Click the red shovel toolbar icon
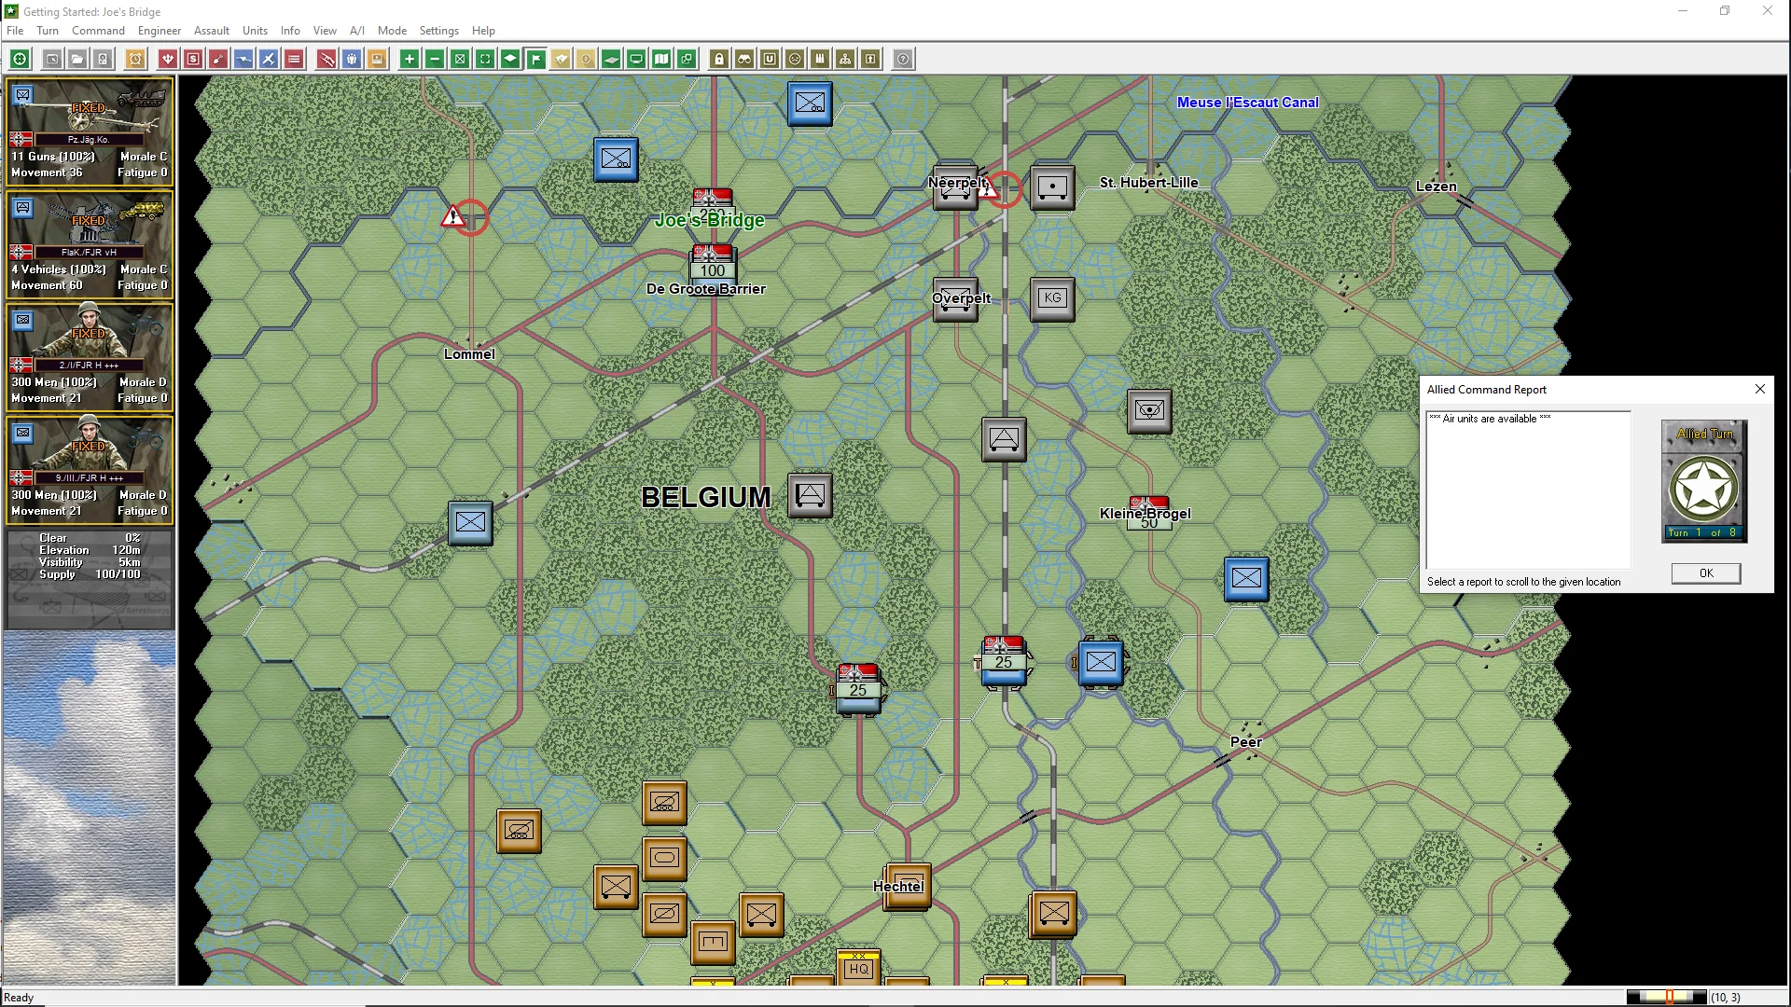Image resolution: width=1791 pixels, height=1007 pixels. pos(218,60)
